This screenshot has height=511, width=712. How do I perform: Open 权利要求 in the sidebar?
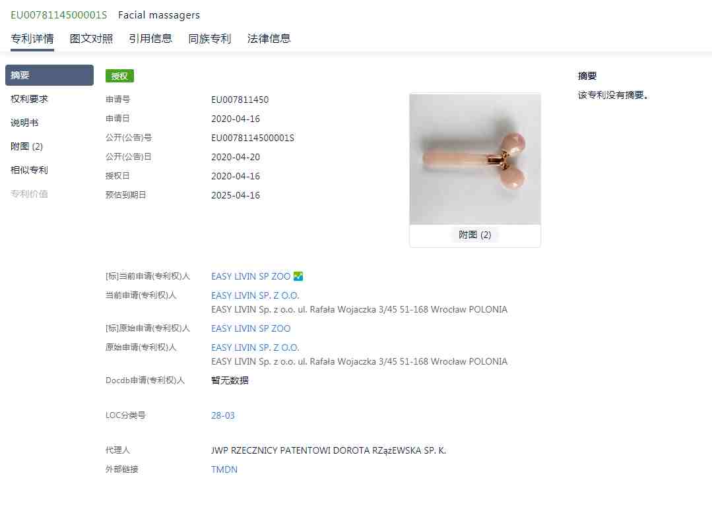point(29,99)
